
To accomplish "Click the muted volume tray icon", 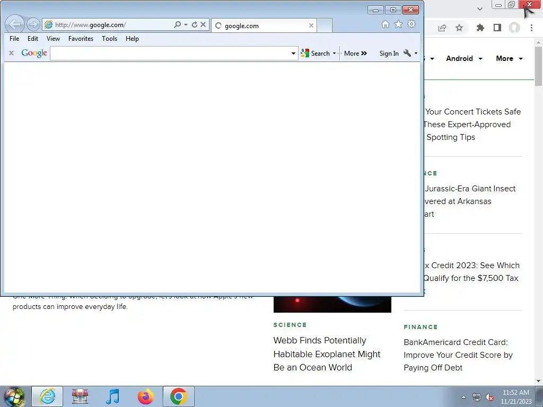I will point(489,397).
